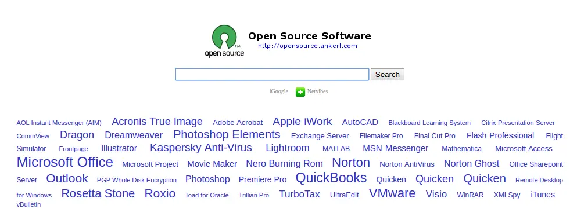This screenshot has height=209, width=577.
Task: Open the Microsoft Project tag
Action: click(x=150, y=164)
